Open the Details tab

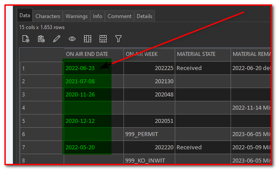pos(145,16)
